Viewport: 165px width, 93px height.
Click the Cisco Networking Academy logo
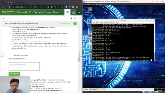8,12
